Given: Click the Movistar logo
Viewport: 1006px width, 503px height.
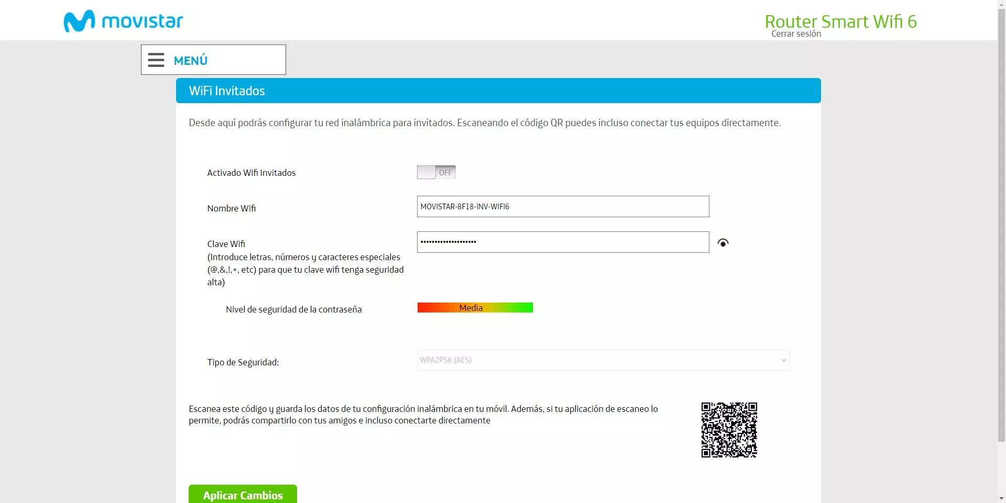Looking at the screenshot, I should coord(123,21).
